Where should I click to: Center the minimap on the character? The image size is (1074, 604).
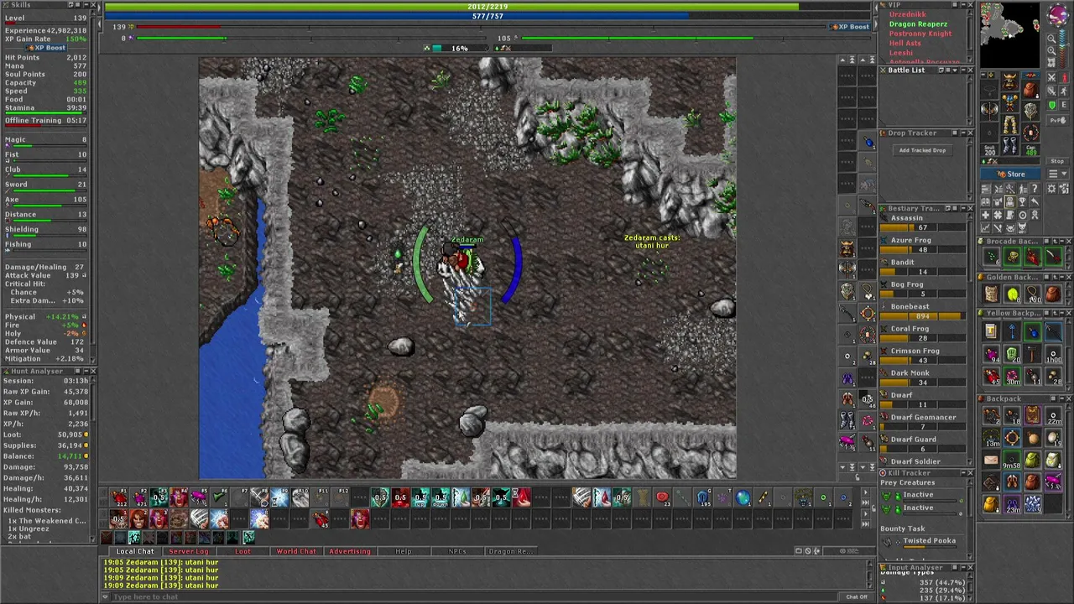pos(1052,63)
